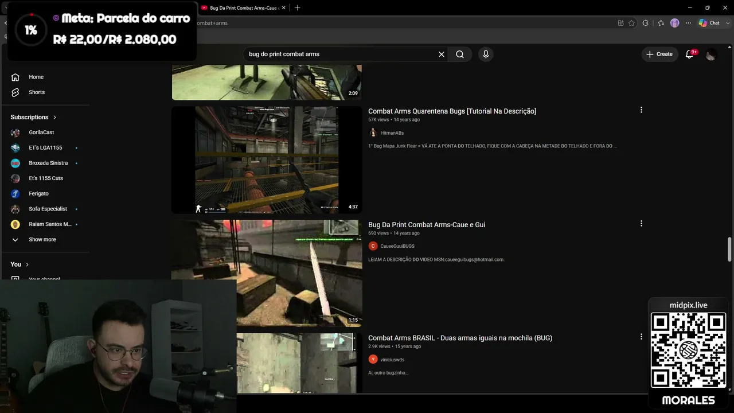The height and width of the screenshot is (413, 734).
Task: Open Broxada Sinistra channel avatar
Action: pyautogui.click(x=15, y=163)
